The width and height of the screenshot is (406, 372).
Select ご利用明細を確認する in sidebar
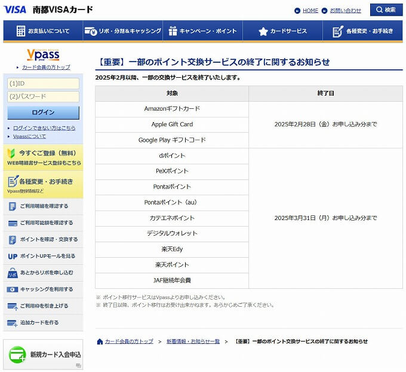point(44,206)
